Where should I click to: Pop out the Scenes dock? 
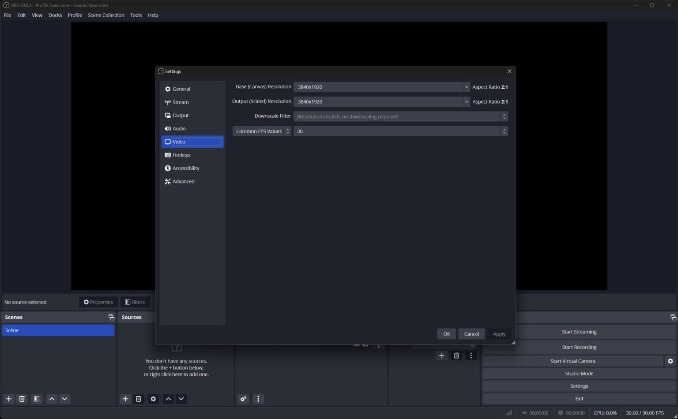[x=111, y=317]
